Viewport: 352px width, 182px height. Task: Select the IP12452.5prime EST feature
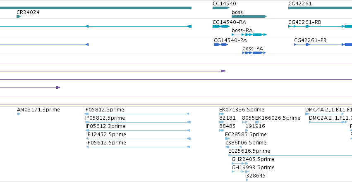pos(139,139)
